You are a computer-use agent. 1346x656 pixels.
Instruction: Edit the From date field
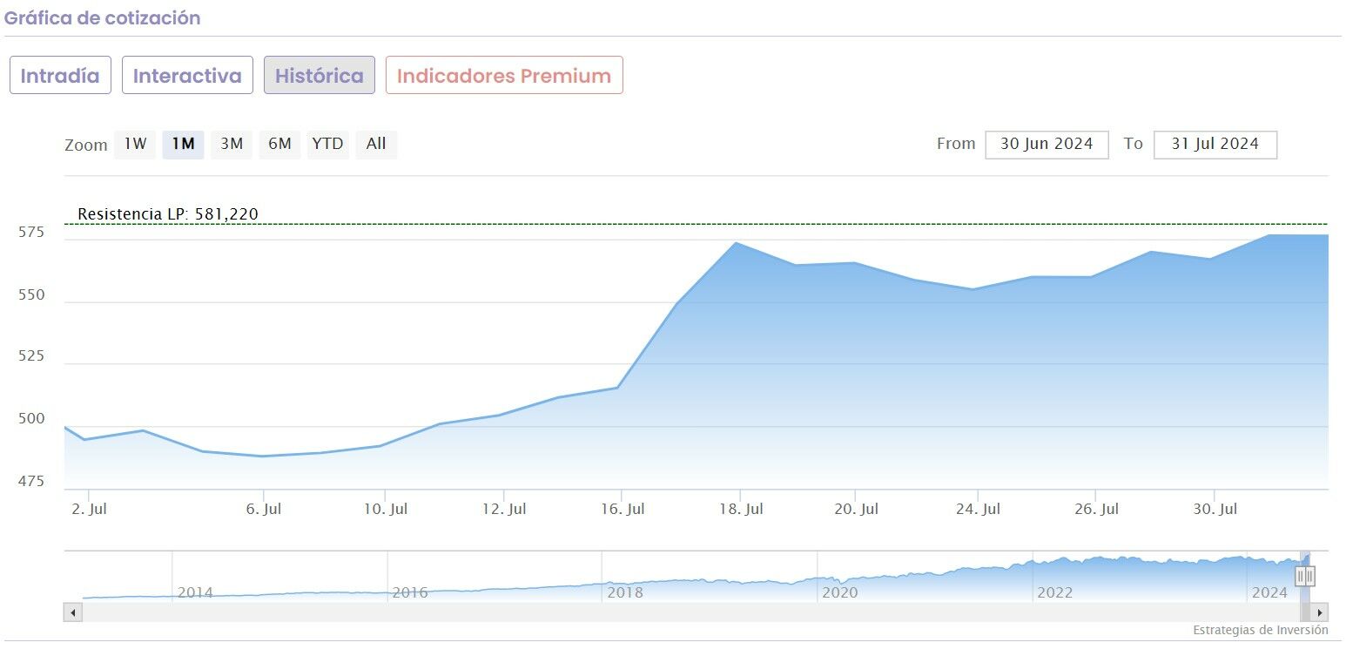(1047, 145)
